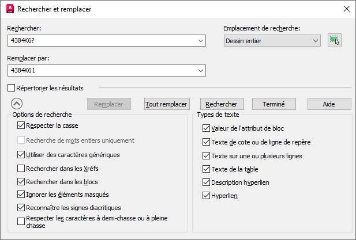356x240 pixels.
Task: Collapse options with the circular arrow button
Action: [x=17, y=104]
